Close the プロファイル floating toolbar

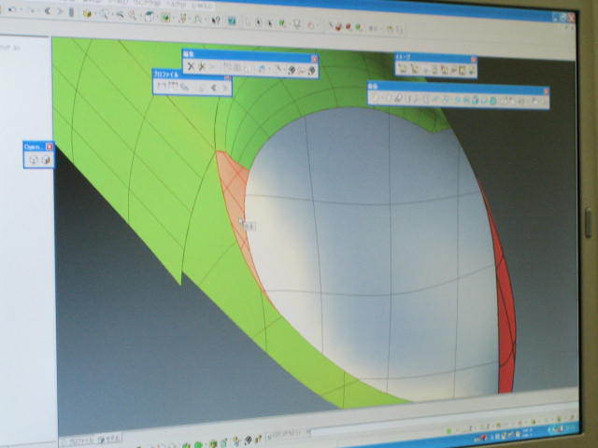(228, 77)
